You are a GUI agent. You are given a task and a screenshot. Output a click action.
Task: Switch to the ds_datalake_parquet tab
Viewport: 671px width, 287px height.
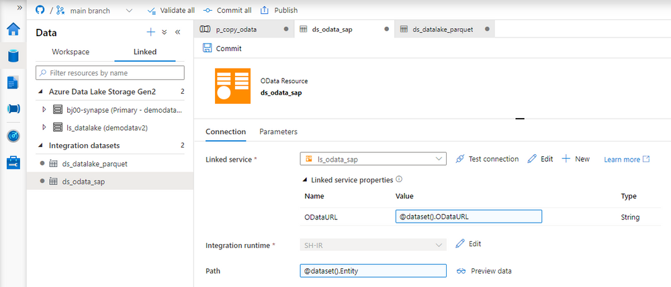tap(445, 29)
